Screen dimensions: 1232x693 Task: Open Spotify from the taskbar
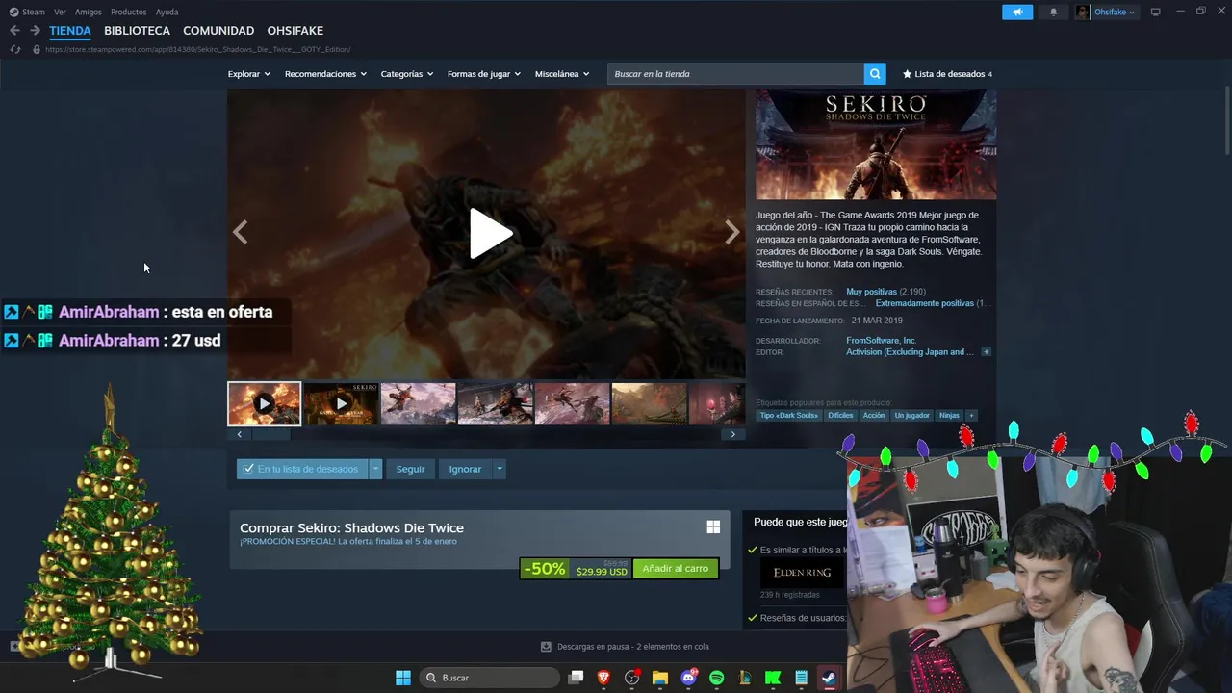[716, 678]
